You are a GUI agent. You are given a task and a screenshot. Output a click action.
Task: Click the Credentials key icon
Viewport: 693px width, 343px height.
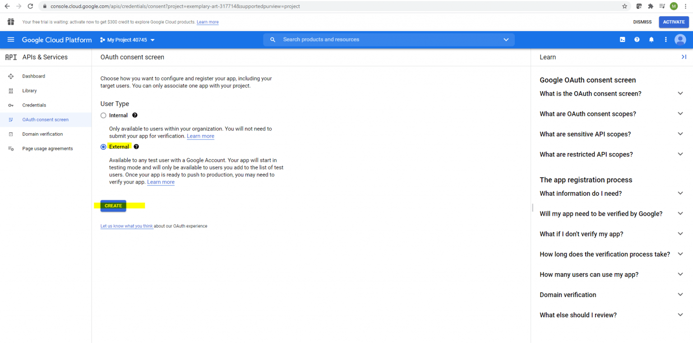click(11, 105)
